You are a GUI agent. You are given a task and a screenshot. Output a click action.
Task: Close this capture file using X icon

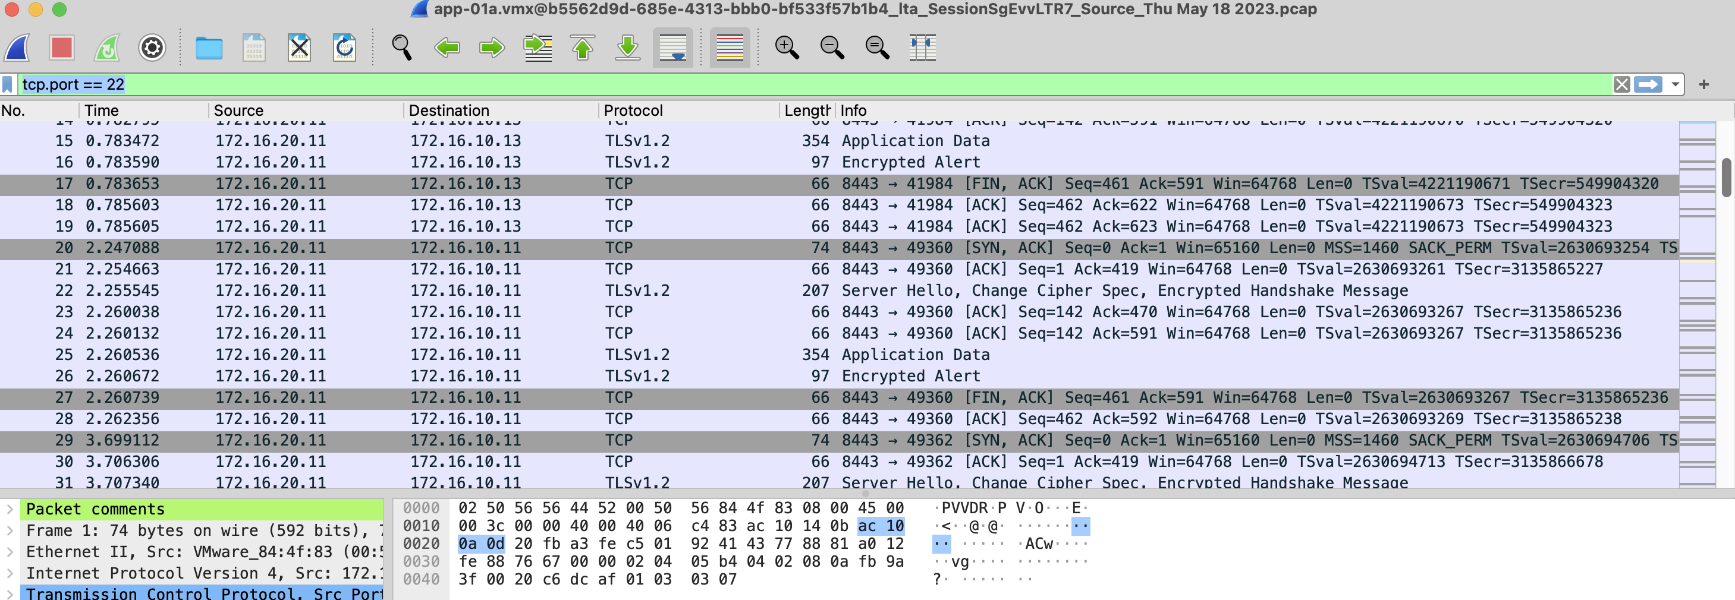click(x=299, y=48)
